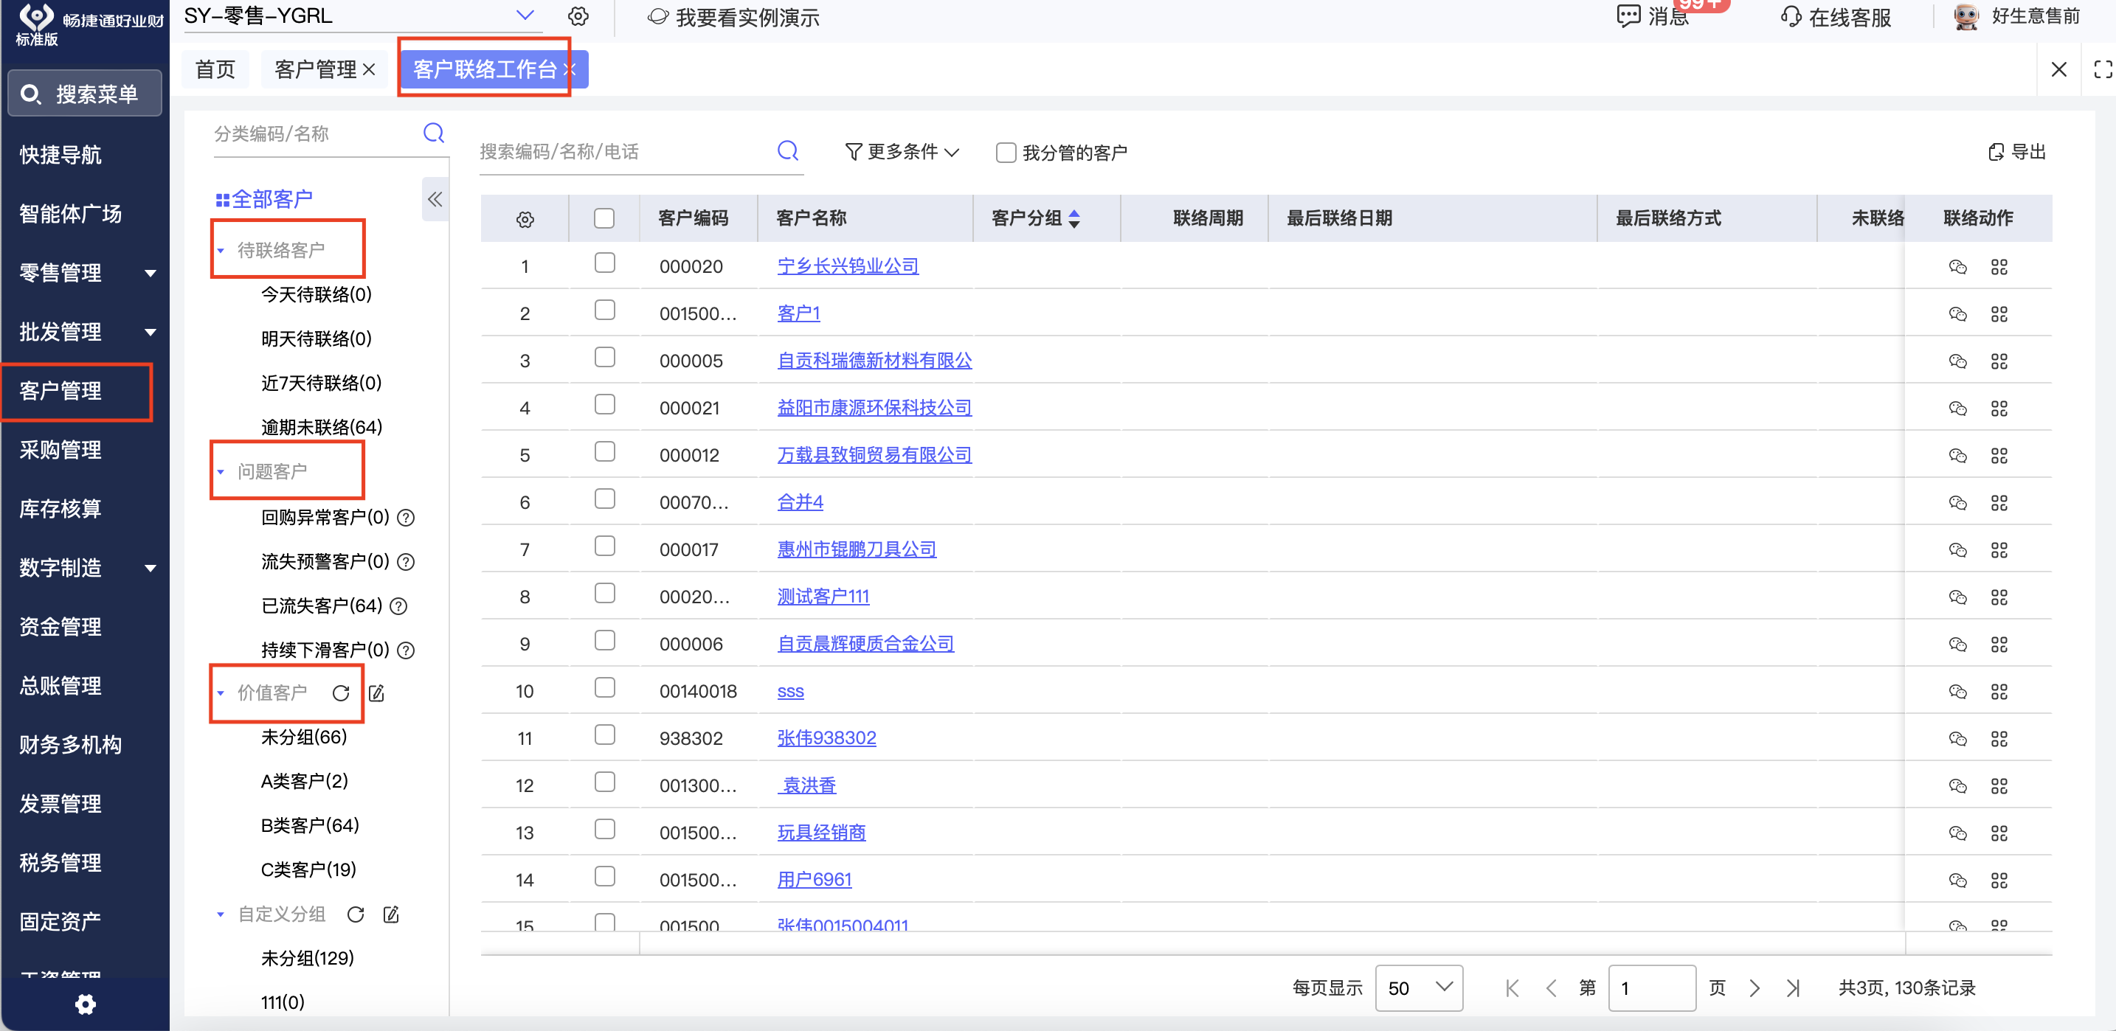
Task: Edit the 自定义分组 group
Action: tap(391, 914)
